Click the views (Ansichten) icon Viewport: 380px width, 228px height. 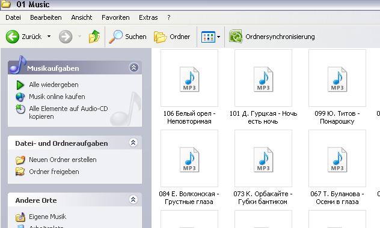coord(208,37)
